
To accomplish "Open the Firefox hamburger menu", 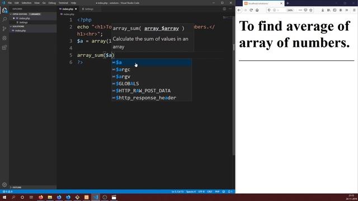I will point(354,10).
